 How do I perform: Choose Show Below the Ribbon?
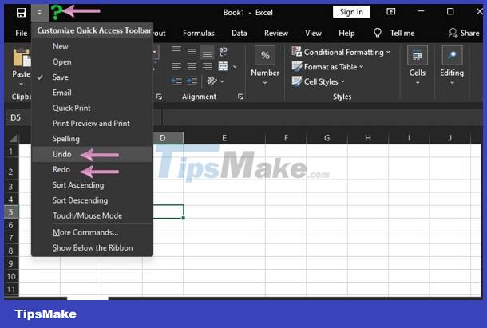92,248
